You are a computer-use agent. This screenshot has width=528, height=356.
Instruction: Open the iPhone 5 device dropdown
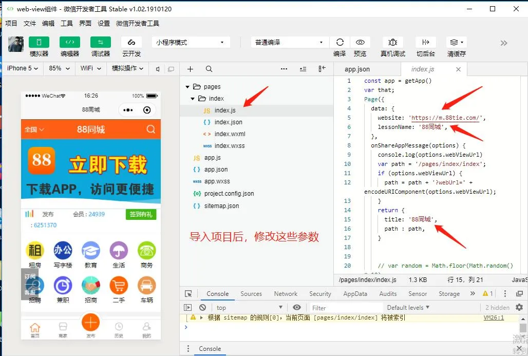tap(22, 68)
